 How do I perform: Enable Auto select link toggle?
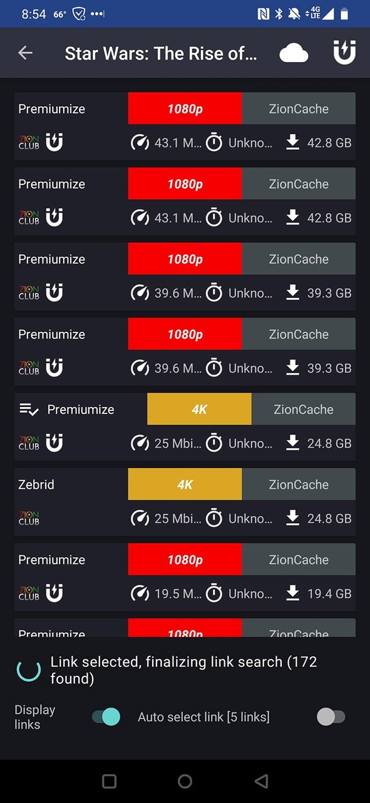pos(331,716)
